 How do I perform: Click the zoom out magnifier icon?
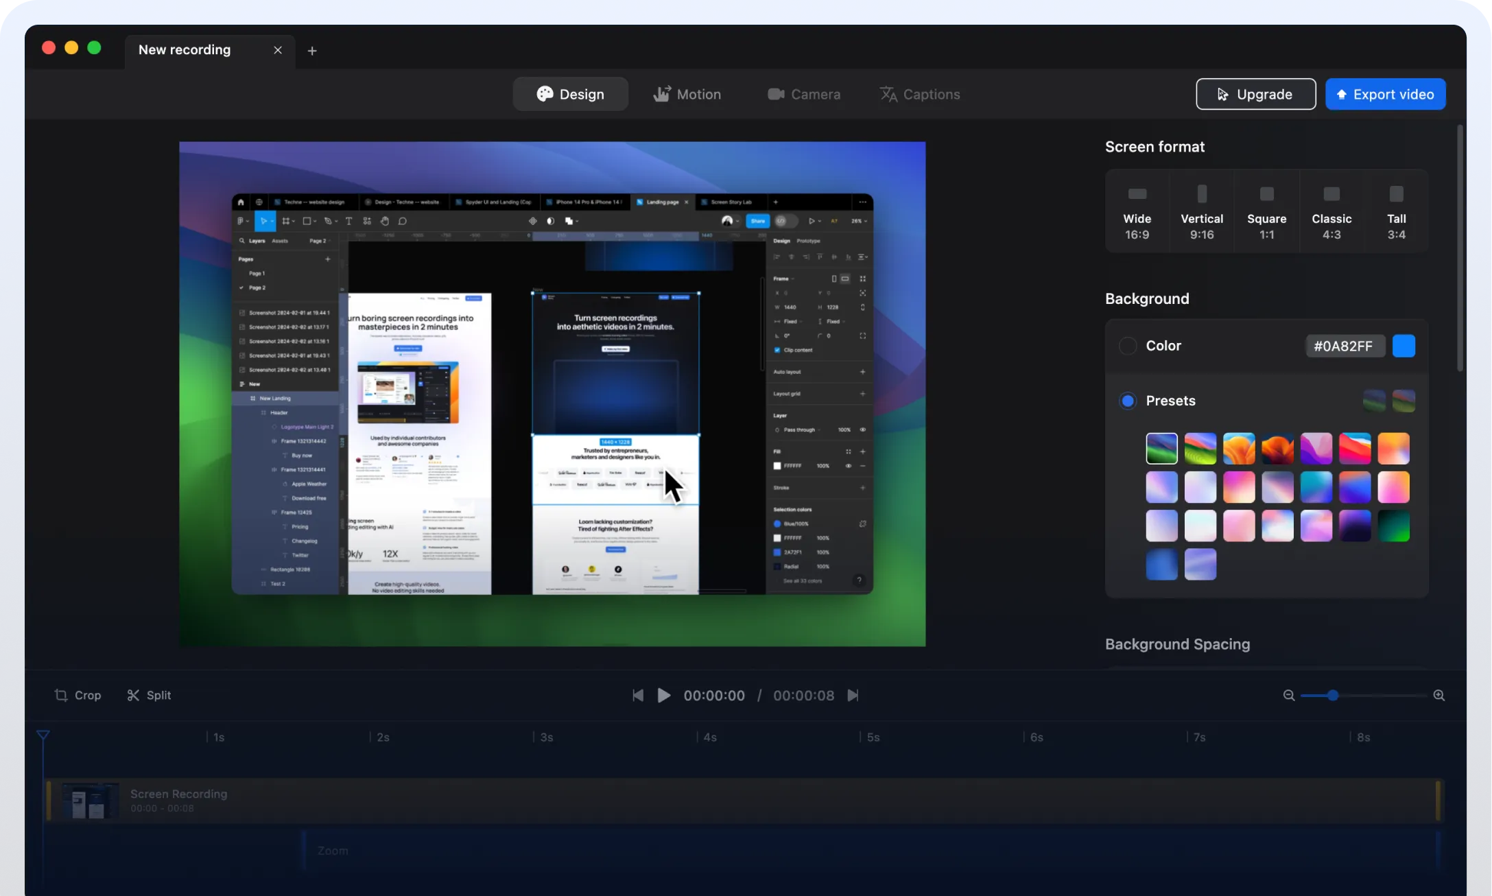pyautogui.click(x=1289, y=695)
